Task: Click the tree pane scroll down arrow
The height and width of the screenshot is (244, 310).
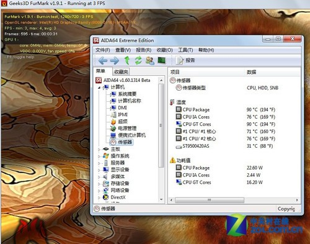Action: tap(161, 199)
